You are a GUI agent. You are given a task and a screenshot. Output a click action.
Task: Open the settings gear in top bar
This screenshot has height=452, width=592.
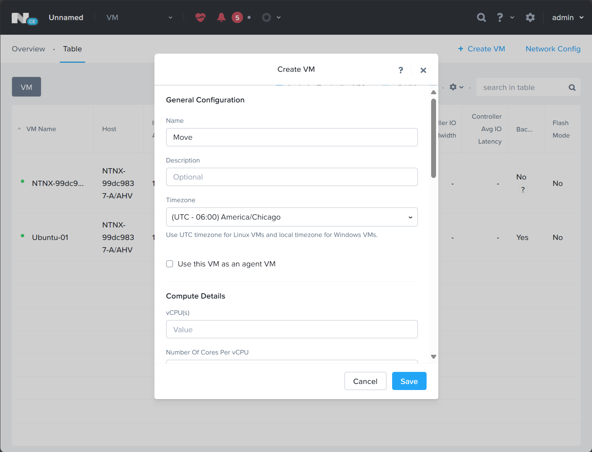pyautogui.click(x=530, y=17)
